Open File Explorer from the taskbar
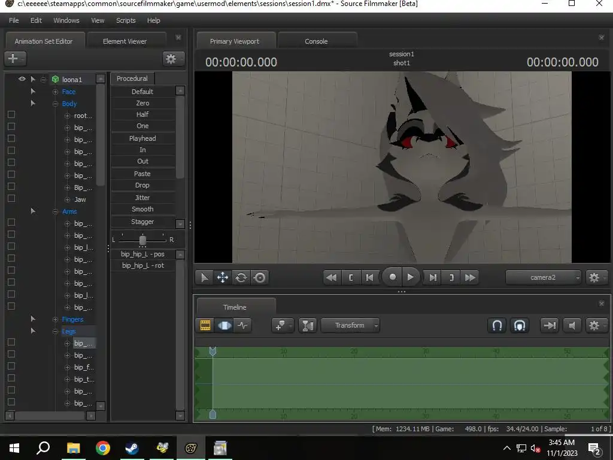 pyautogui.click(x=73, y=448)
